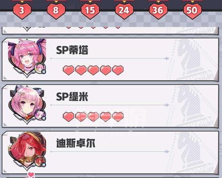
Task: Open SP蒂塔 character portrait
Action: (27, 58)
